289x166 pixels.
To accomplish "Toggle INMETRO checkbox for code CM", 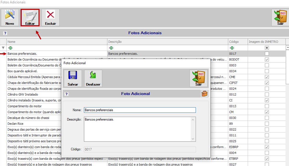I will tap(267, 112).
